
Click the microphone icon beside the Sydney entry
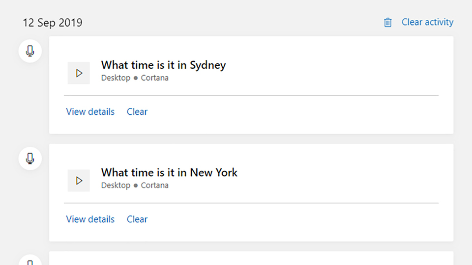click(30, 51)
